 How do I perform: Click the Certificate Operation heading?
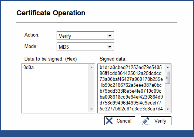(51, 13)
